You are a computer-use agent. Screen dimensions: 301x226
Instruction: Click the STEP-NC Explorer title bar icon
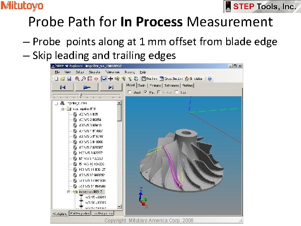[x=53, y=66]
